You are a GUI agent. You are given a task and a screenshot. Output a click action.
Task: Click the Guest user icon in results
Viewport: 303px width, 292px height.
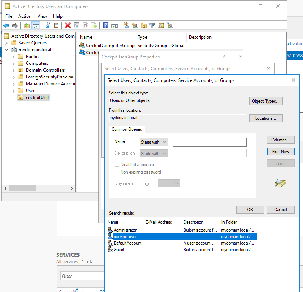point(110,249)
